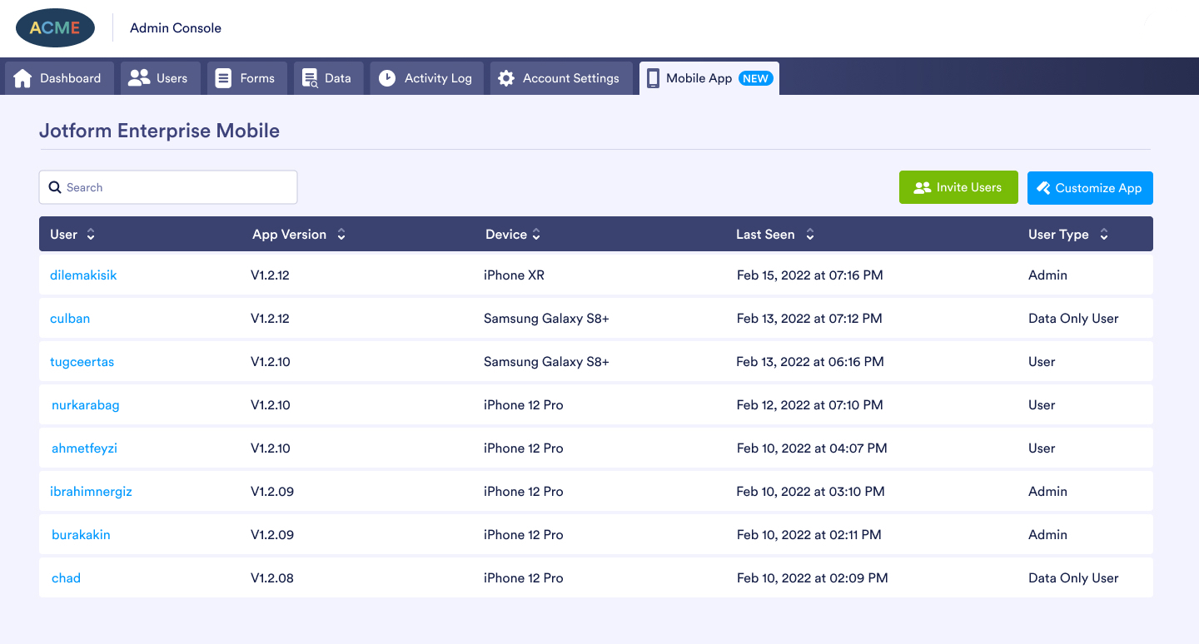The height and width of the screenshot is (644, 1199).
Task: Open the ibrahimnergiz user link
Action: click(x=91, y=492)
